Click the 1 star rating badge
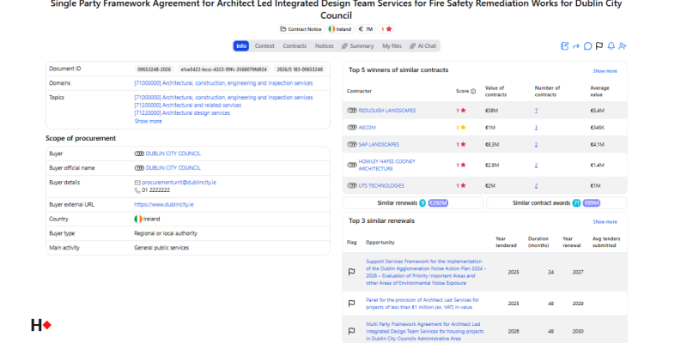Viewport: 687px width, 343px height. tap(386, 29)
